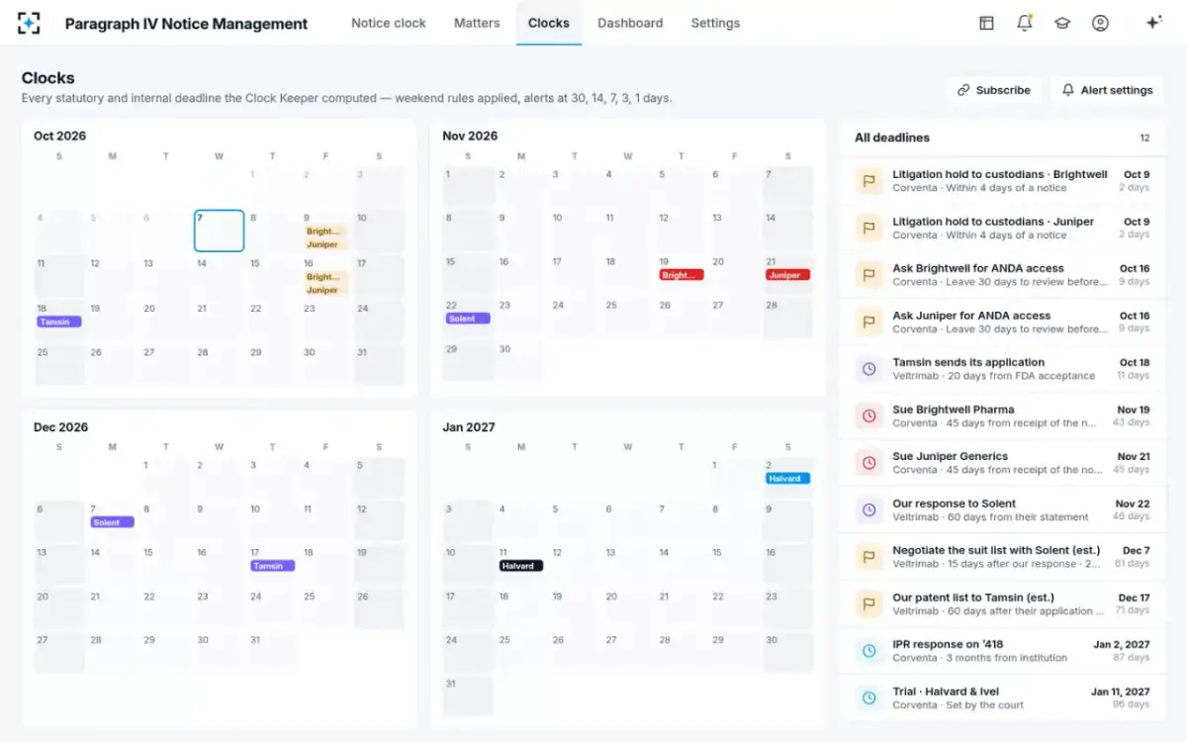Open the layout panel icon in header

986,23
